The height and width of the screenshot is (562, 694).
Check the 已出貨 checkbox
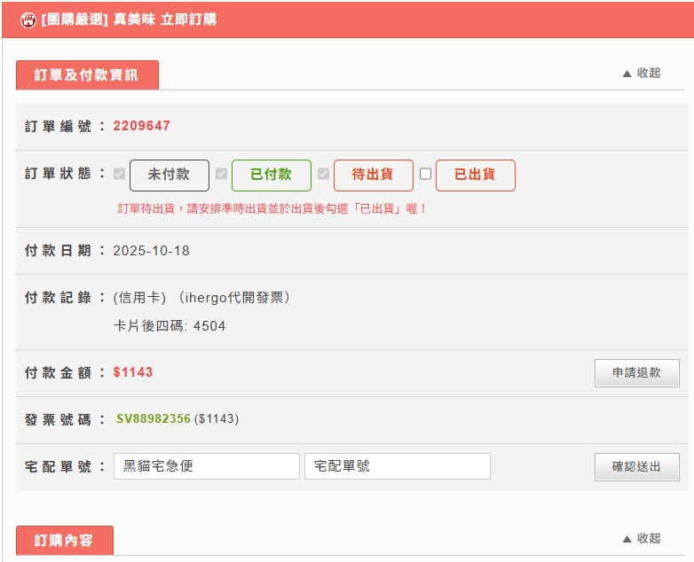[425, 175]
